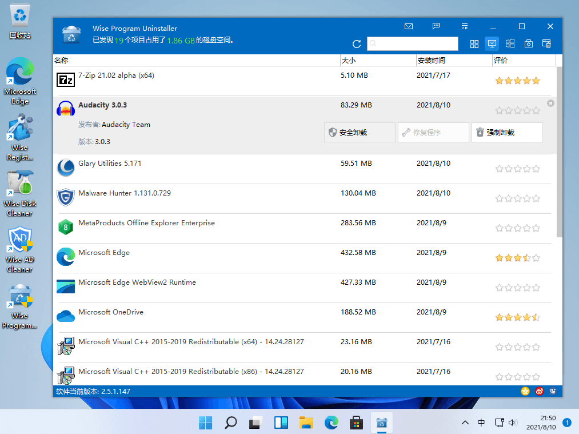Click the 修复程序 repair button

click(x=433, y=132)
